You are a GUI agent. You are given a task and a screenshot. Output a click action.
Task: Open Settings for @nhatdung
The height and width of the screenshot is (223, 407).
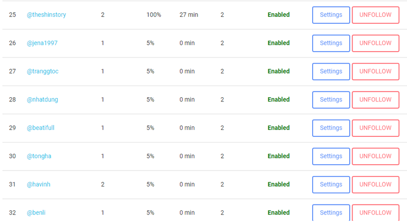point(331,100)
